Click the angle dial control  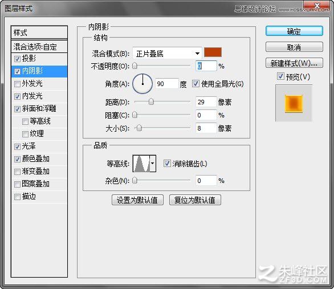[x=142, y=84]
